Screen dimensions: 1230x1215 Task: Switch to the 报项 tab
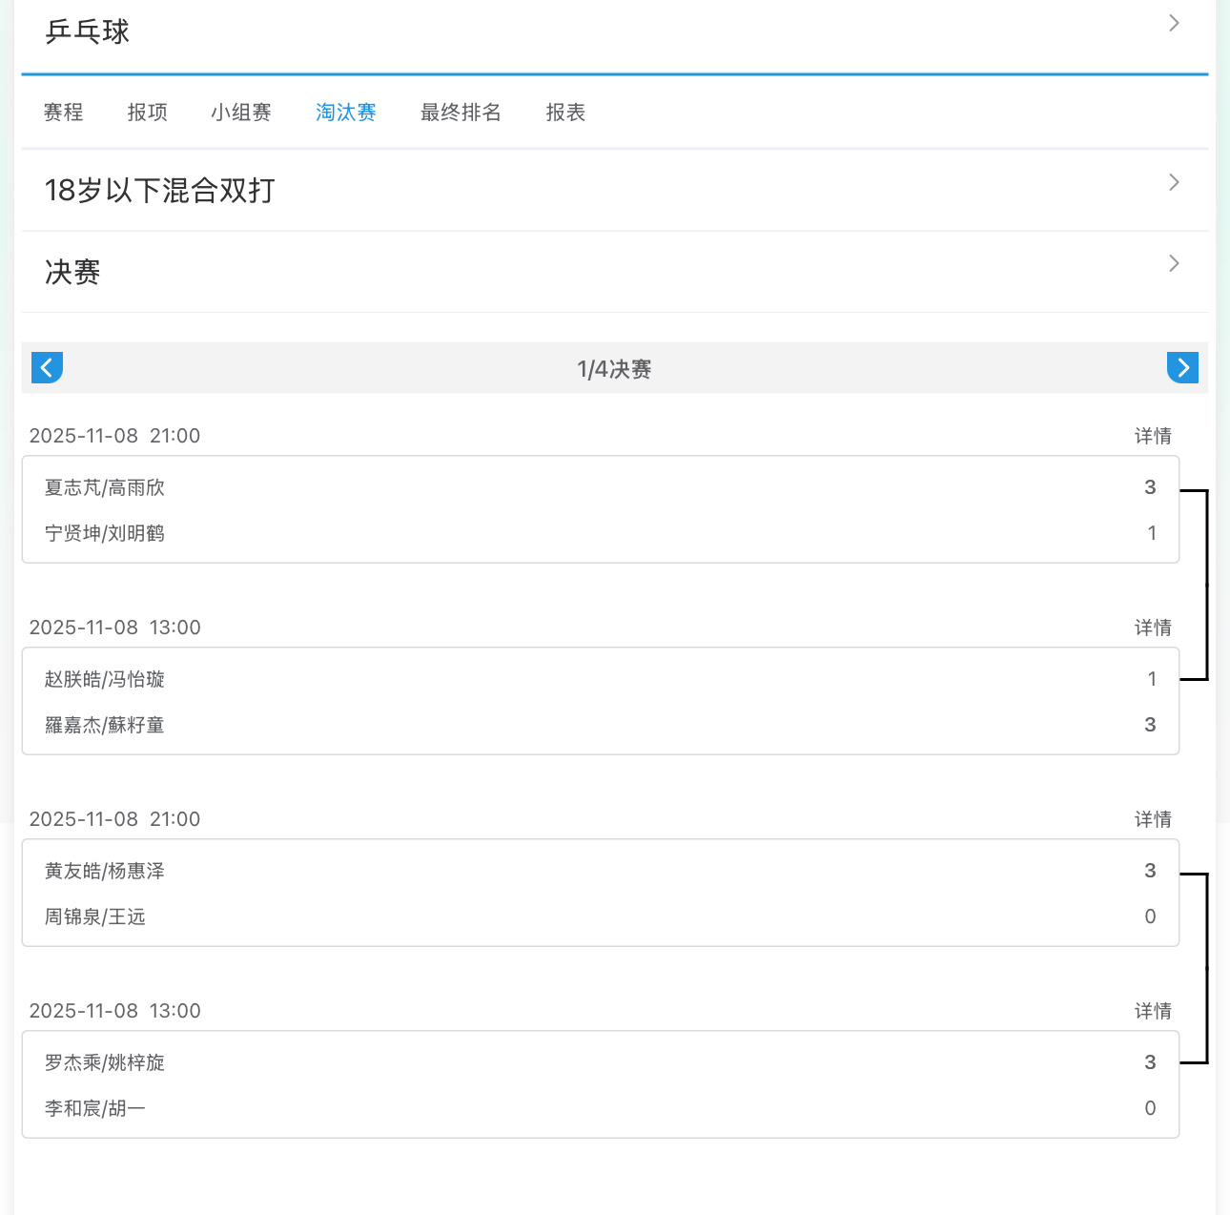[x=147, y=112]
